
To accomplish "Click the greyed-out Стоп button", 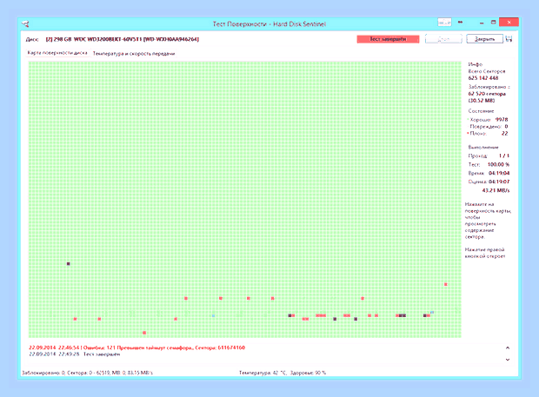I will (x=443, y=39).
